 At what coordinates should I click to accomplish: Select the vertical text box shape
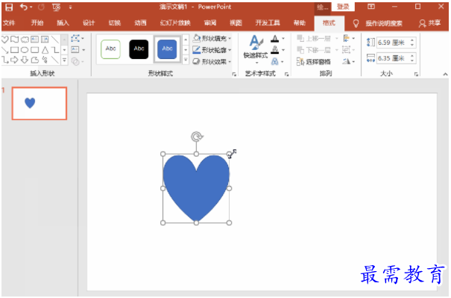click(x=45, y=39)
